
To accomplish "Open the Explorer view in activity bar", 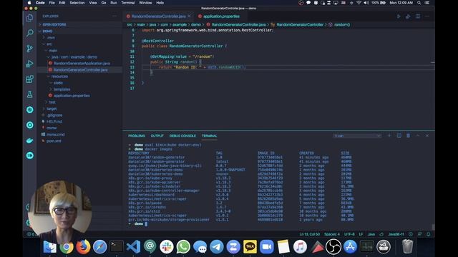I will click(x=29, y=18).
